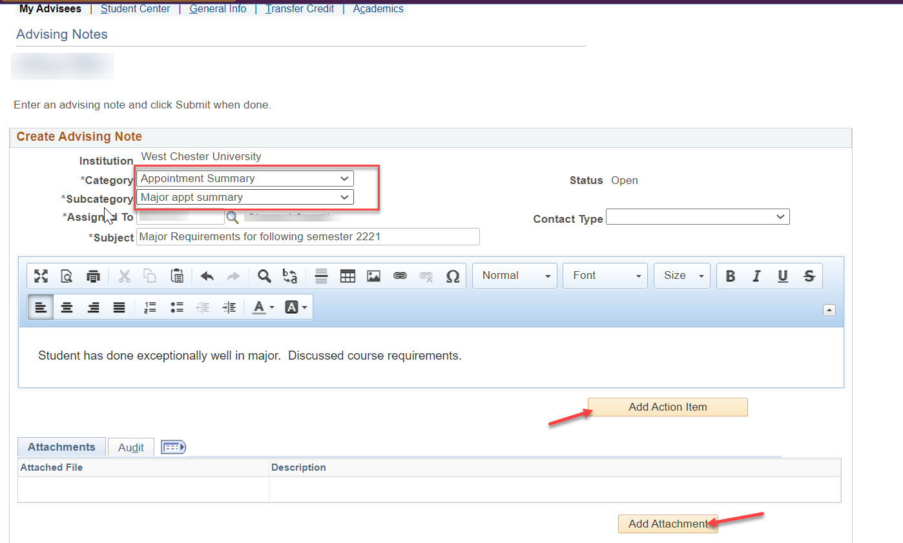The height and width of the screenshot is (543, 903).
Task: Toggle italic formatting
Action: tap(756, 276)
